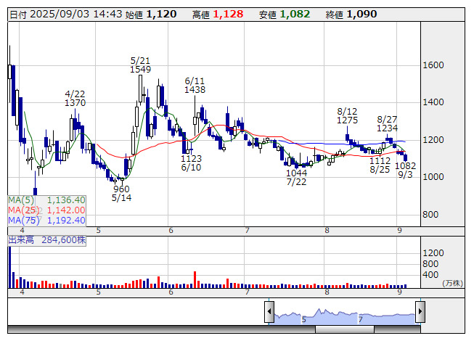
Task: Click the 1044 7/22 low annotation
Action: [296, 178]
